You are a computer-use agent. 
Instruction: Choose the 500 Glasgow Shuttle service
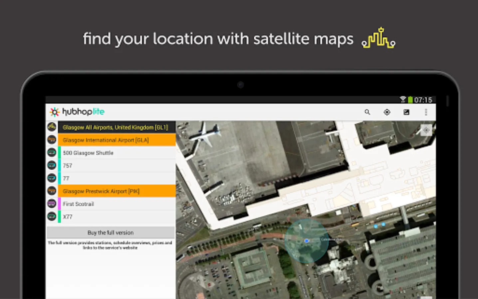click(x=117, y=153)
